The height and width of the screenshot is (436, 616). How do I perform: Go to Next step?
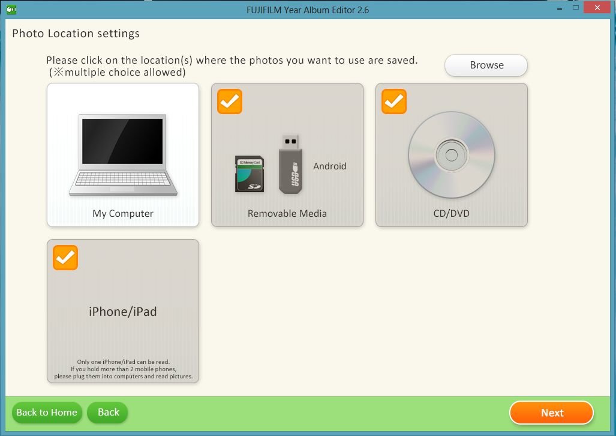(552, 413)
